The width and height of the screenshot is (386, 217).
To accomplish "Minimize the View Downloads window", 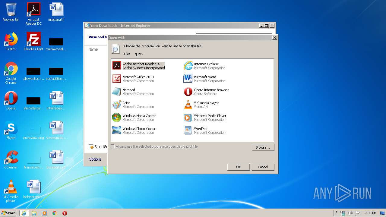I will tap(261, 26).
